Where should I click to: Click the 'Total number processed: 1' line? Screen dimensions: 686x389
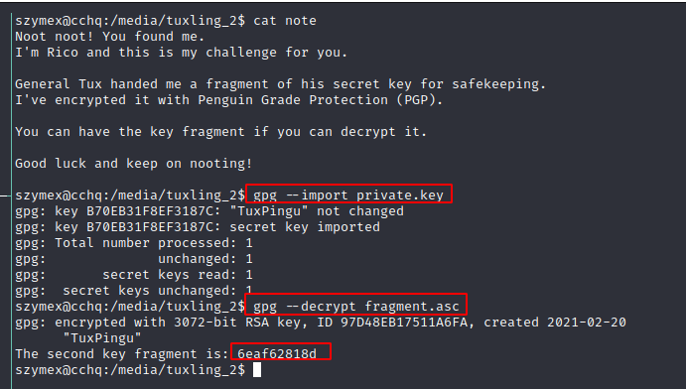pos(154,242)
